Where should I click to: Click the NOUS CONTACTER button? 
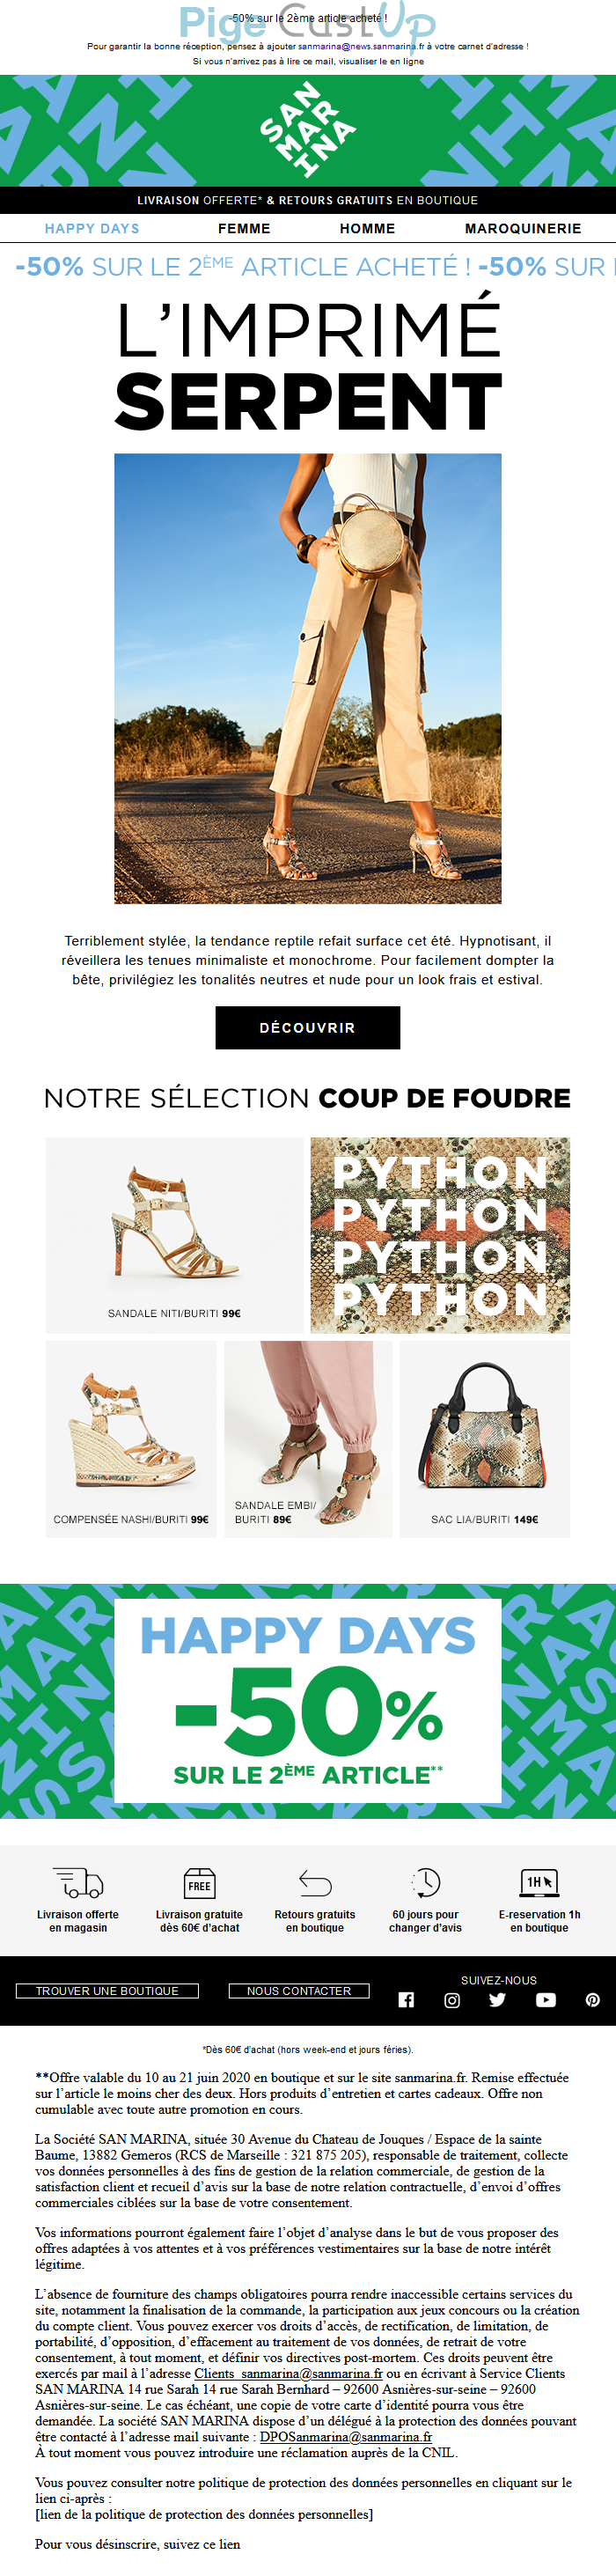pos(299,1991)
